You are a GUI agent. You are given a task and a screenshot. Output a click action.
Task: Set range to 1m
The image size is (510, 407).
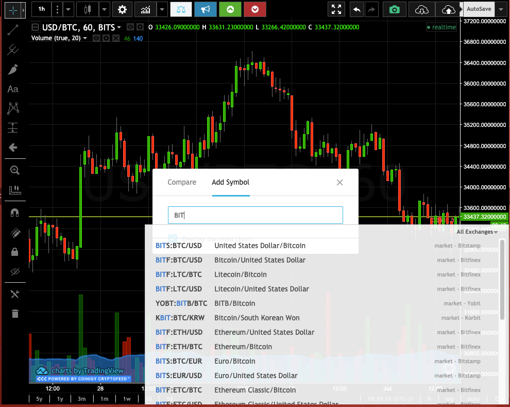[x=104, y=399]
